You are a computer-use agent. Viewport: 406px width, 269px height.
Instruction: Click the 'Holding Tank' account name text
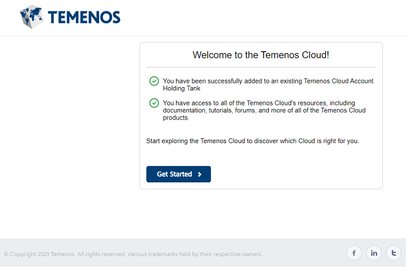pos(182,89)
